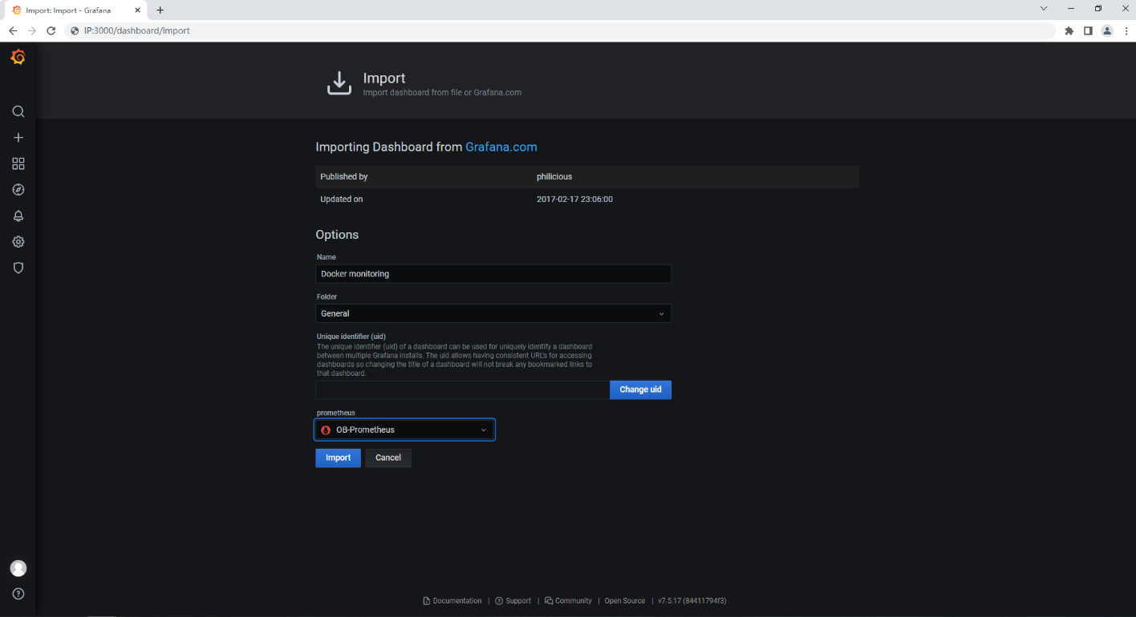The height and width of the screenshot is (617, 1136).
Task: Click the Change uid button
Action: [640, 389]
